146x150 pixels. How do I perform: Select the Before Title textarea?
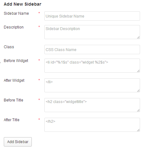click(x=92, y=105)
